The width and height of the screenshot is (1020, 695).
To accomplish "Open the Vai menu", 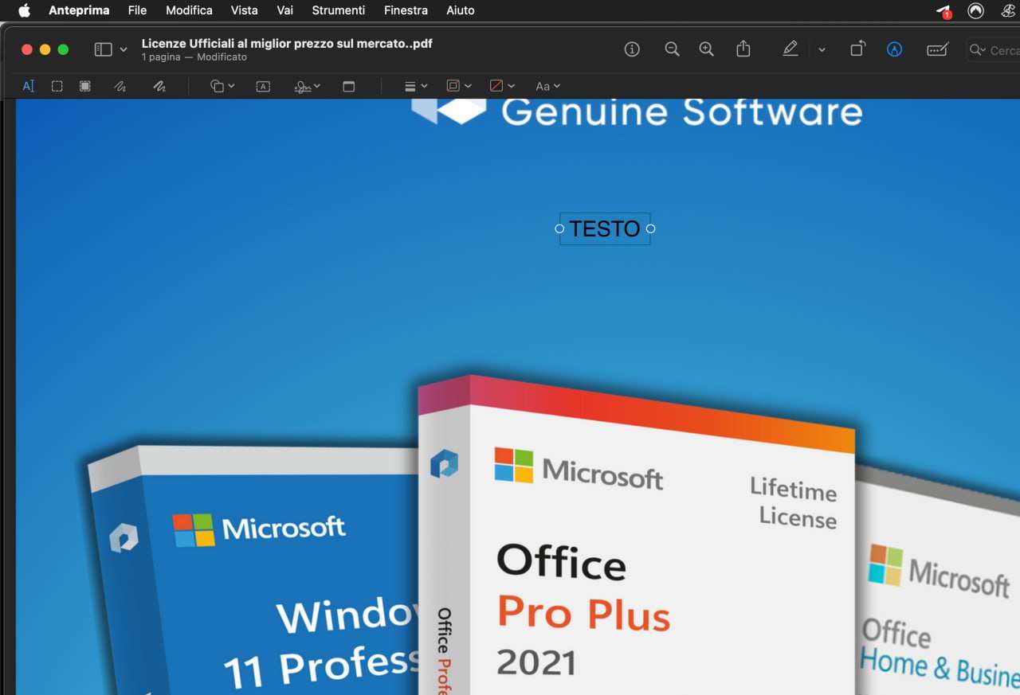I will pos(284,10).
